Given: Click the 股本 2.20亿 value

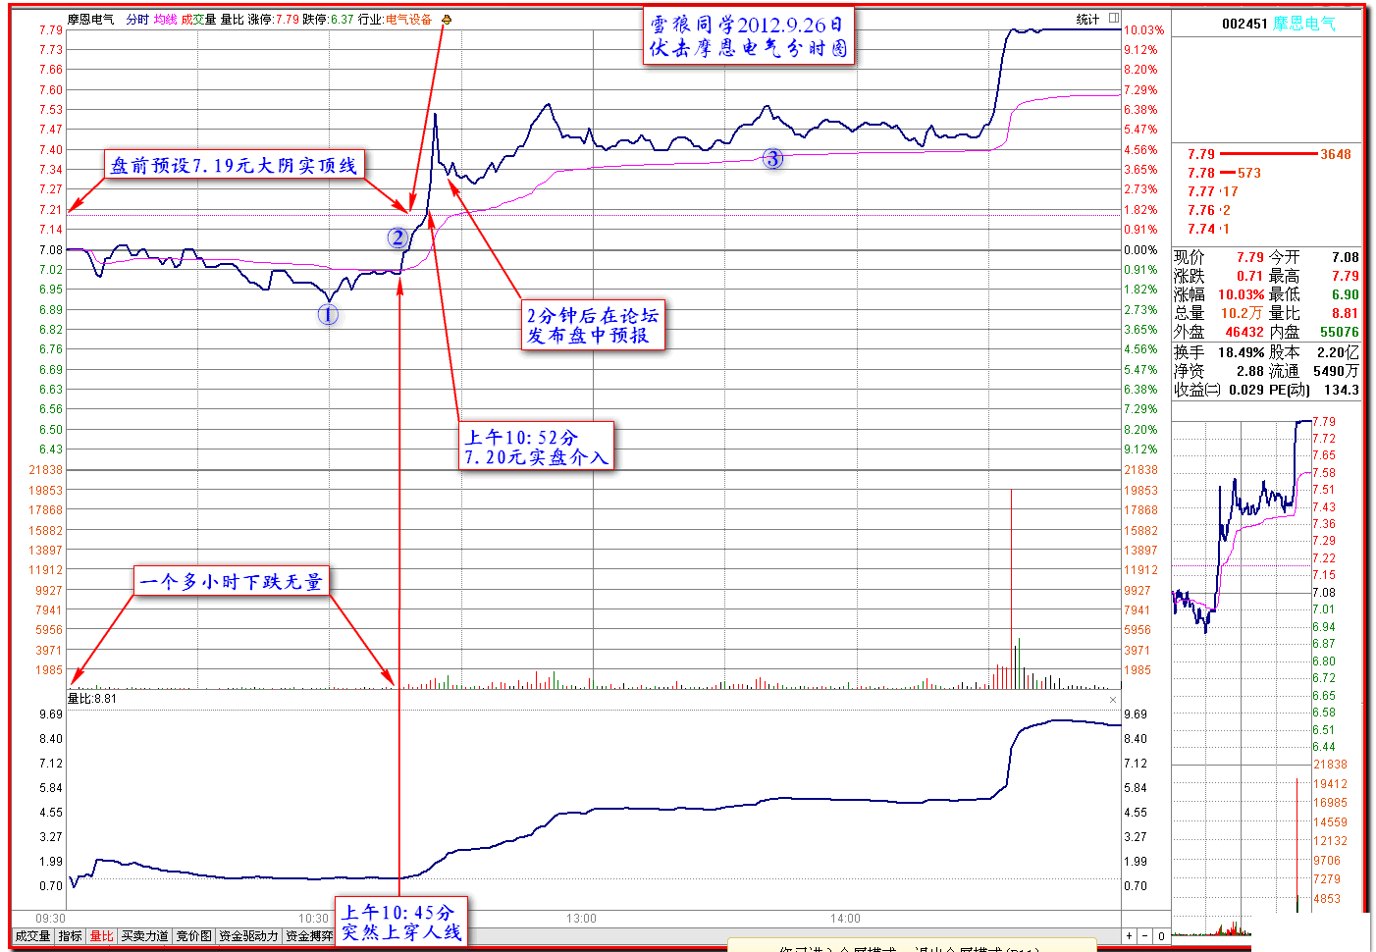Looking at the screenshot, I should click(x=1339, y=352).
